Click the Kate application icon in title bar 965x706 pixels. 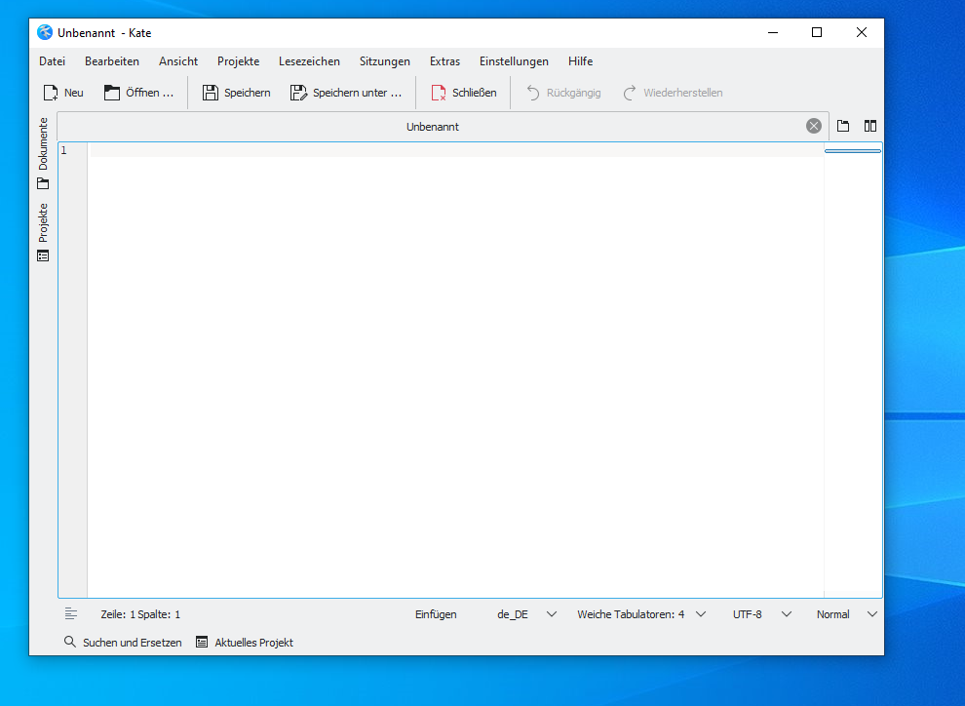pyautogui.click(x=44, y=32)
